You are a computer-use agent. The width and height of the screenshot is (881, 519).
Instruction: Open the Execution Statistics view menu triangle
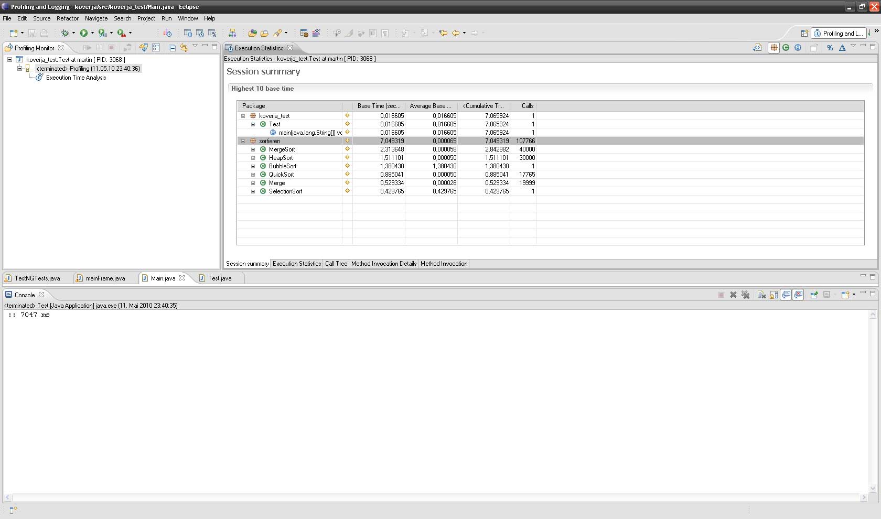(x=853, y=46)
